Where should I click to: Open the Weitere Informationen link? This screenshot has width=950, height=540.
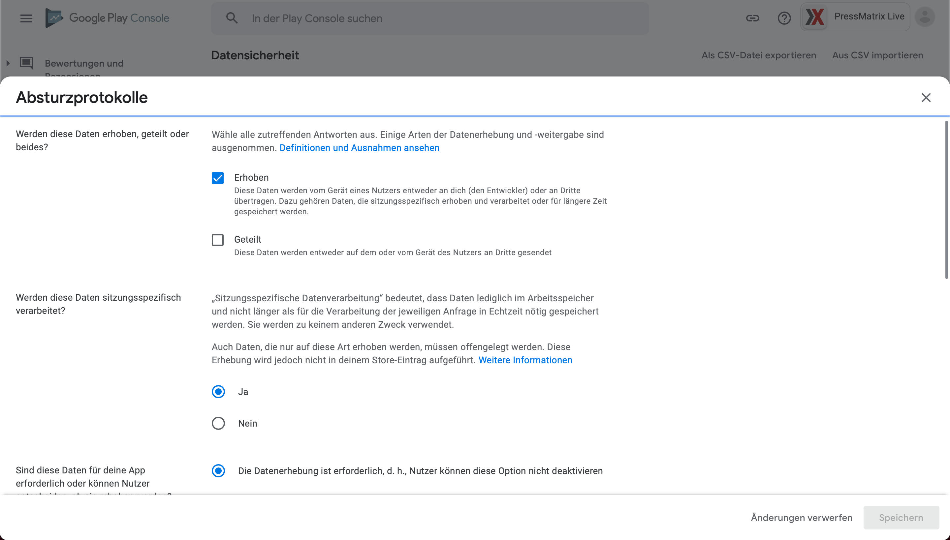click(x=525, y=360)
